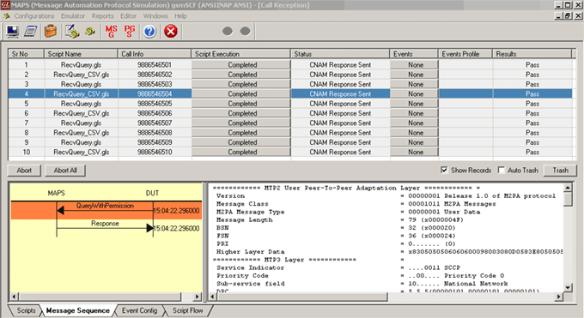Click decode pane horizontal scroll right arrow
Image resolution: width=584 pixels, height=318 pixels.
point(558,297)
